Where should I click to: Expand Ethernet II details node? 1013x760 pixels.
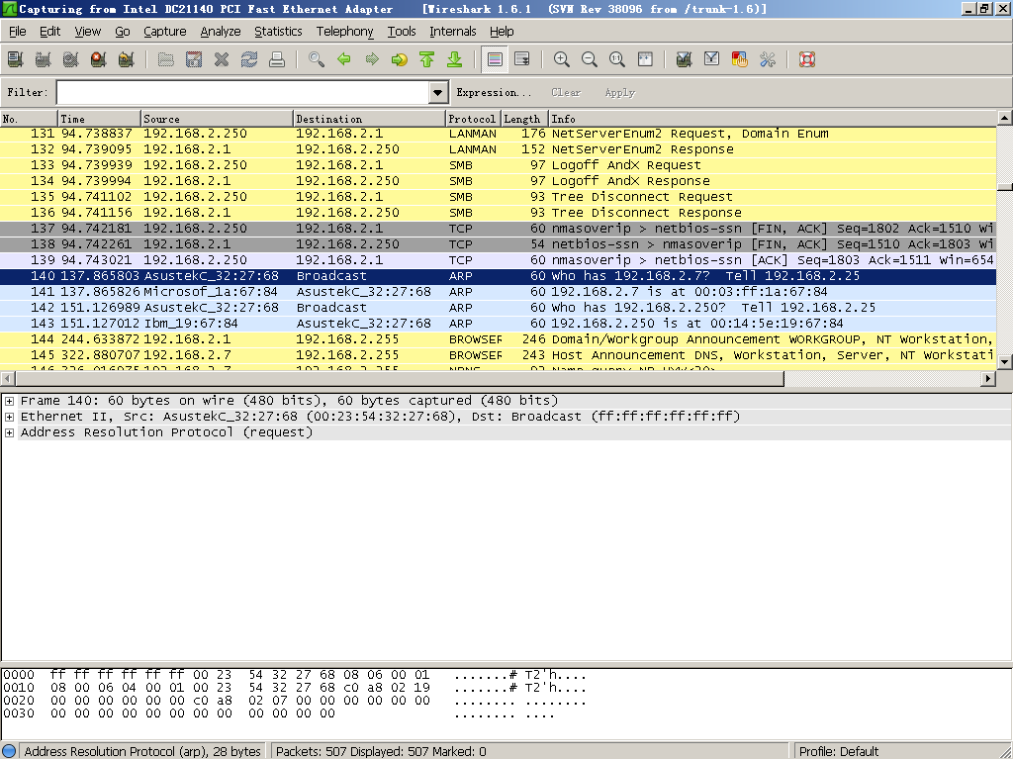tap(10, 417)
